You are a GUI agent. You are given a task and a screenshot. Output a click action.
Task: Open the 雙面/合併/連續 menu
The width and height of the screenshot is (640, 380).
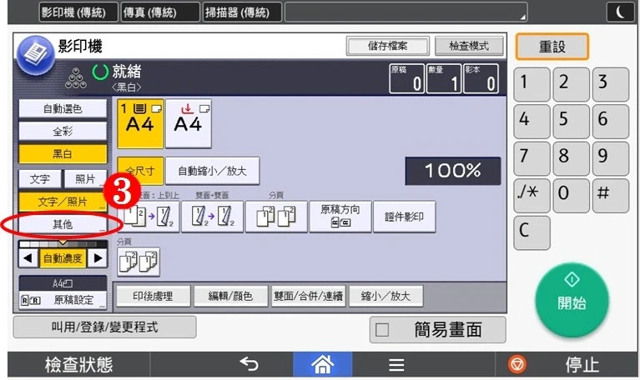click(x=308, y=296)
